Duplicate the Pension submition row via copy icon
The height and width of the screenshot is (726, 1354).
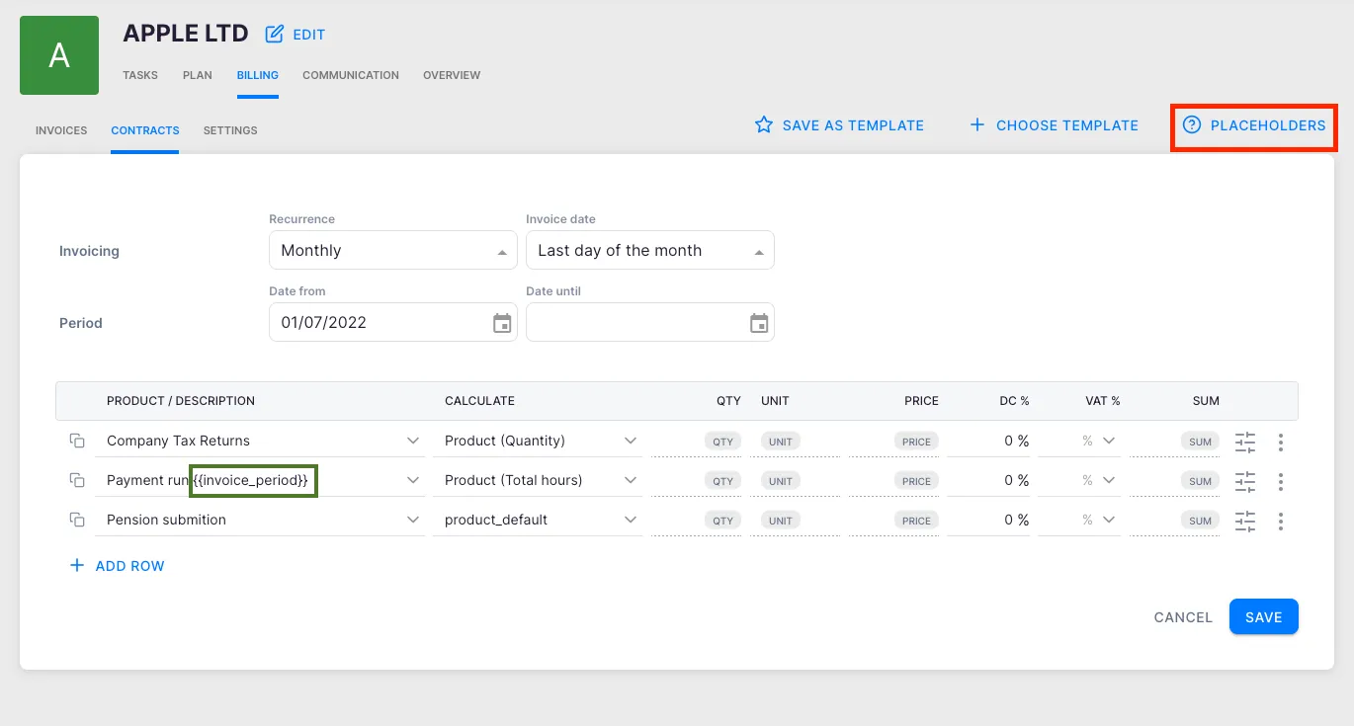[76, 520]
